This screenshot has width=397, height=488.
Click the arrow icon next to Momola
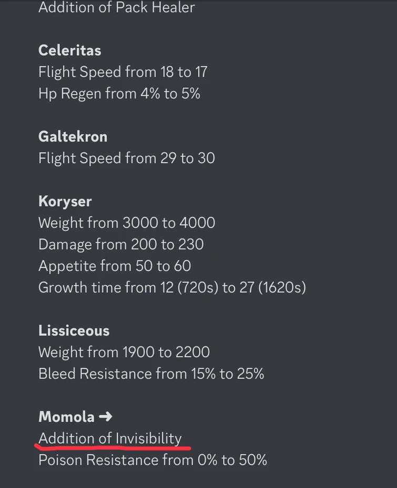105,417
